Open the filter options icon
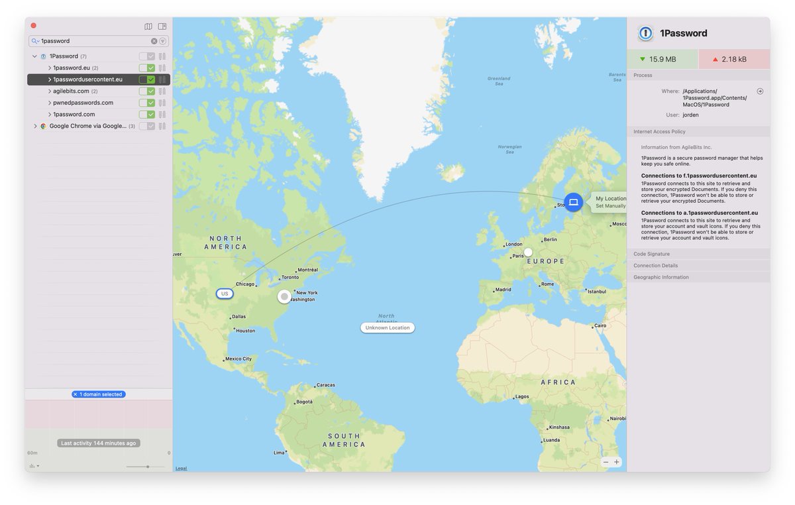795x505 pixels. (x=162, y=41)
